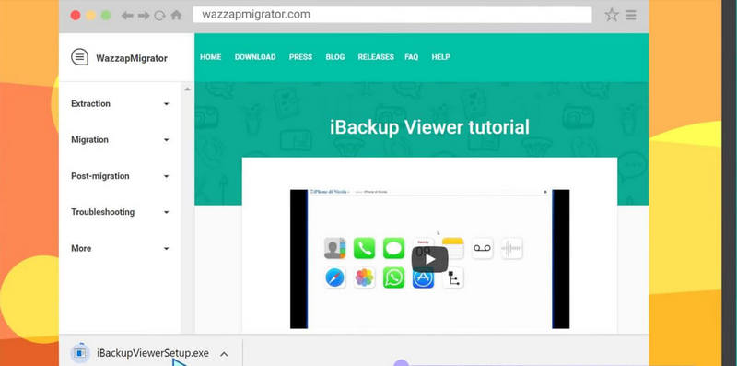Click the browser back arrow

[x=127, y=16]
